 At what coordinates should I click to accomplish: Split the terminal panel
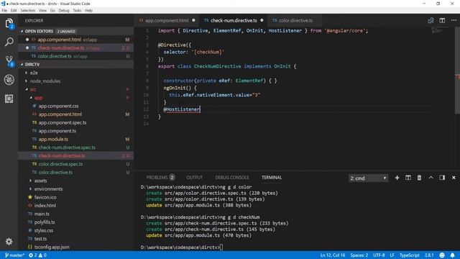pos(408,178)
